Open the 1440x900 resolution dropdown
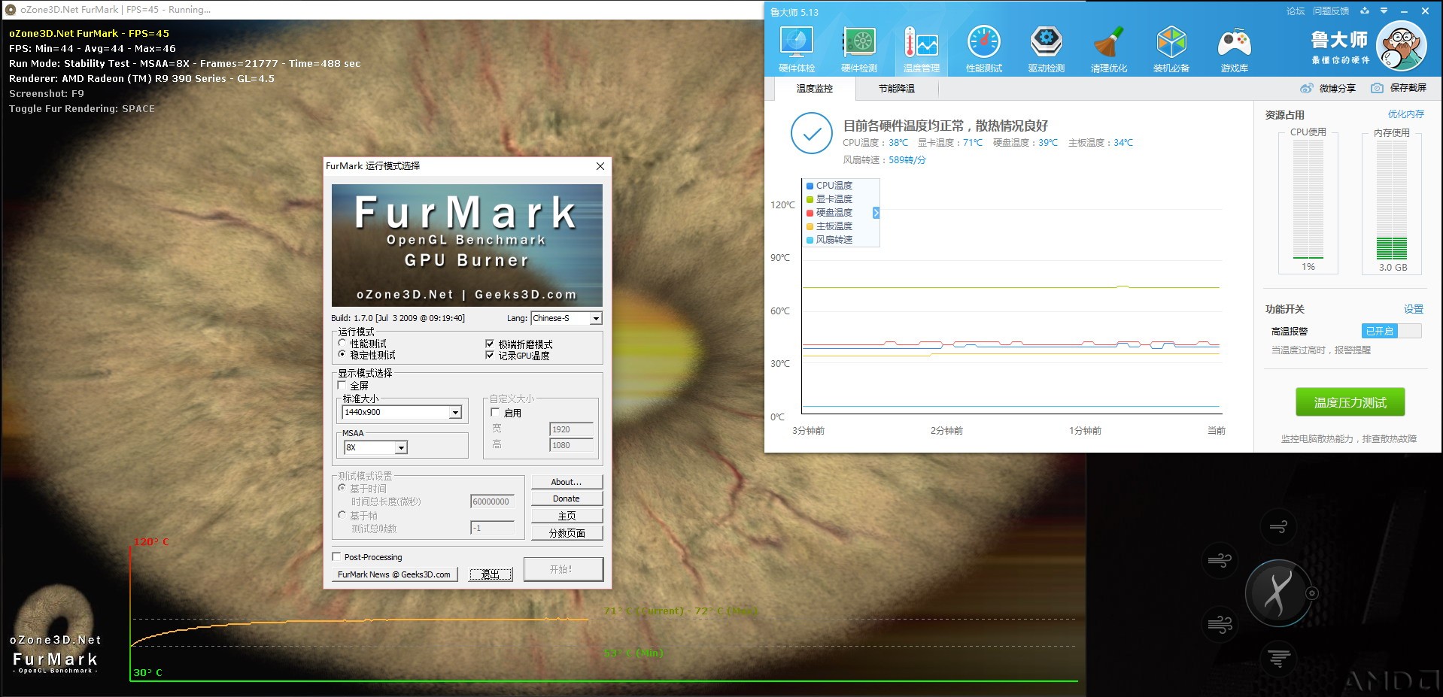Image resolution: width=1443 pixels, height=697 pixels. [x=402, y=412]
